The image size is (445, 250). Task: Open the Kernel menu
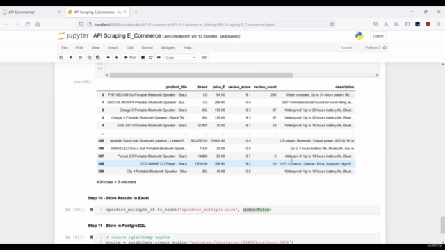pyautogui.click(x=147, y=48)
